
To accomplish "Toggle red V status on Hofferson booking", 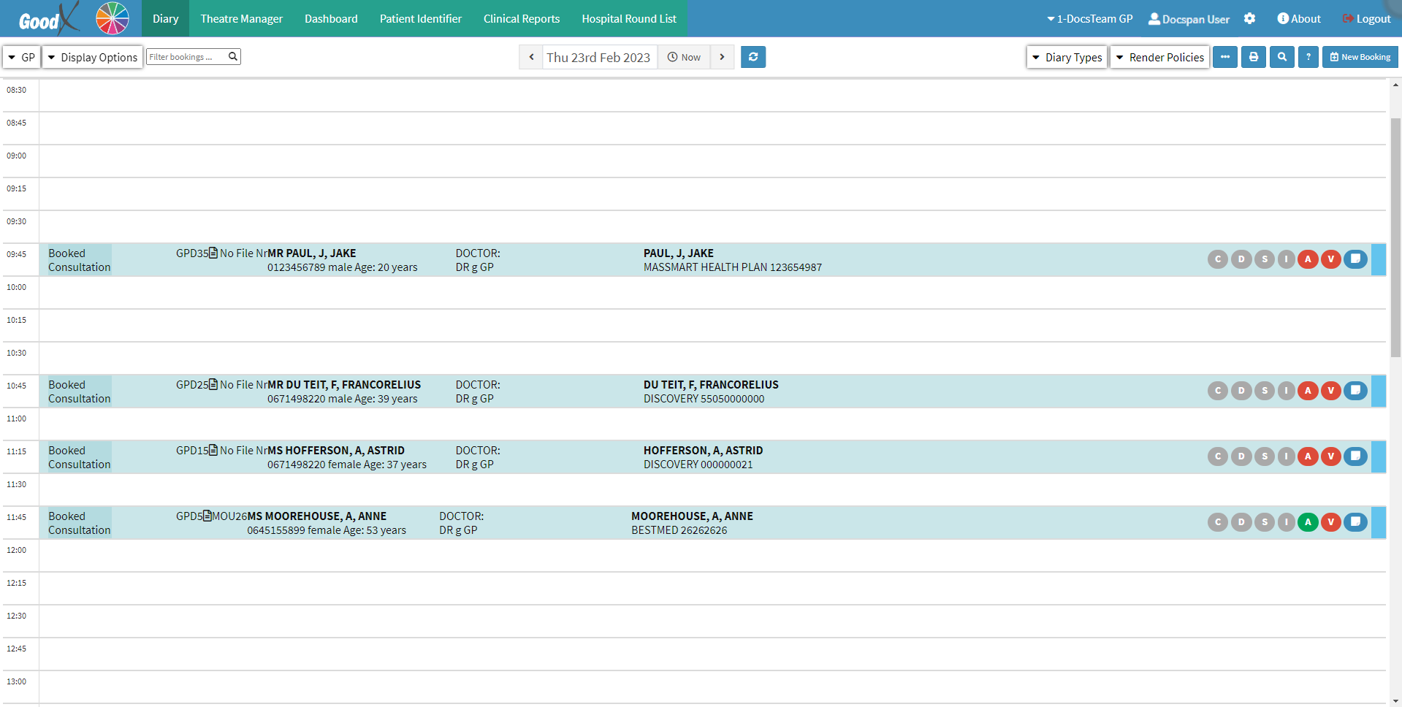I will [x=1331, y=456].
